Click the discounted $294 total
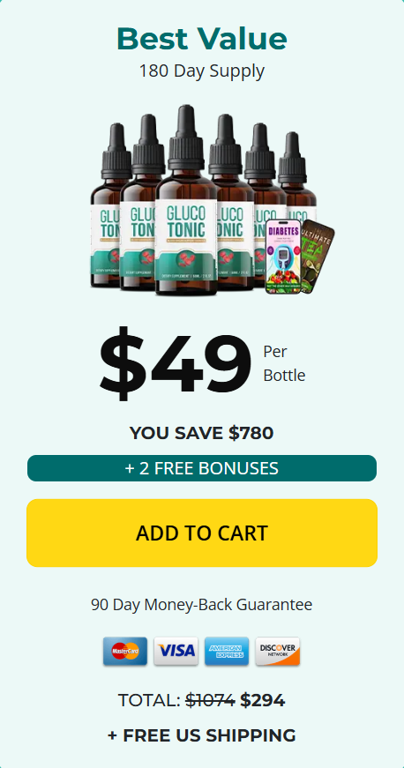Image resolution: width=404 pixels, height=768 pixels. [x=263, y=700]
